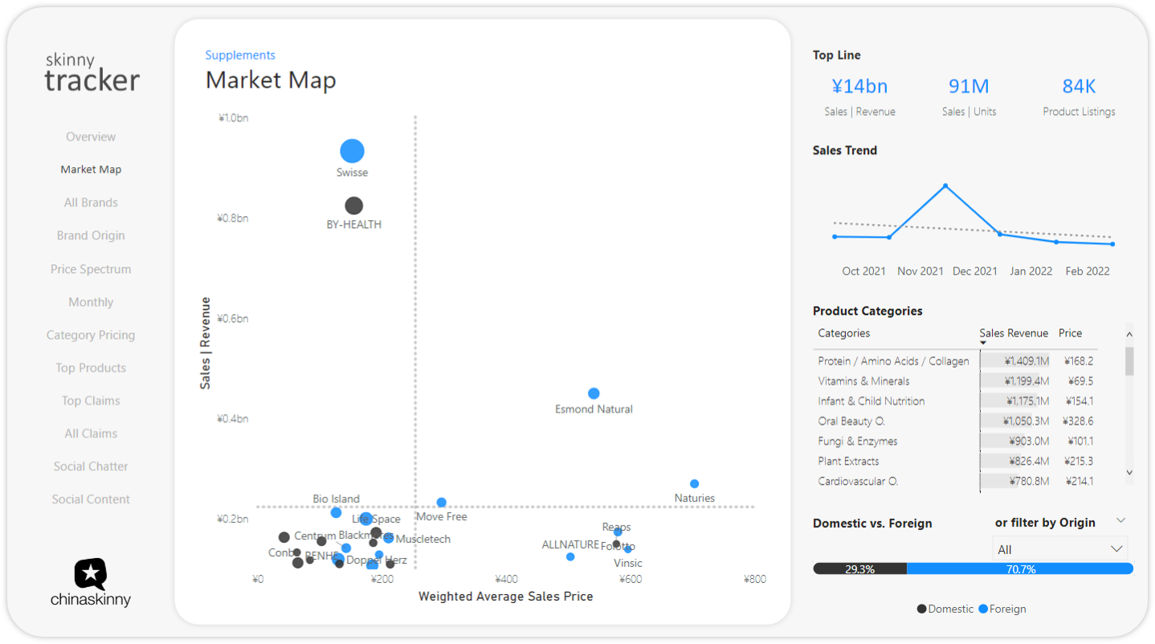
Task: Click the Nov 2021 peak point on trend
Action: coord(945,185)
